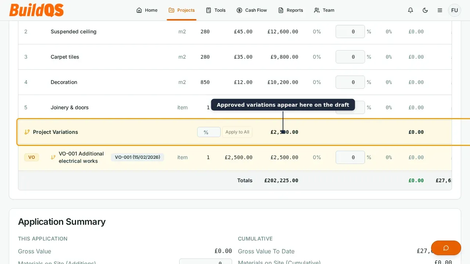The image size is (470, 264).
Task: Click the £9,800.00 total cell
Action: [284, 57]
